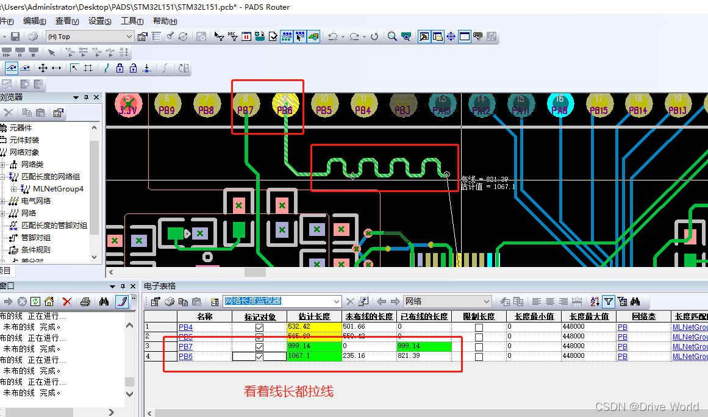Open the layer dropdown showing (H) Top

click(90, 37)
